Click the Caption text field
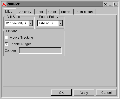Image resolution: width=120 pixels, height=99 pixels. pos(40,51)
